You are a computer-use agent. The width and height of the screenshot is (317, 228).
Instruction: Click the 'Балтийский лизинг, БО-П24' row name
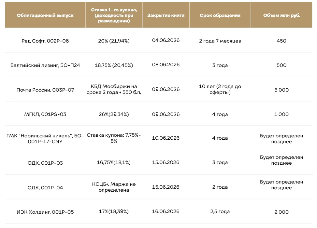[x=45, y=65]
